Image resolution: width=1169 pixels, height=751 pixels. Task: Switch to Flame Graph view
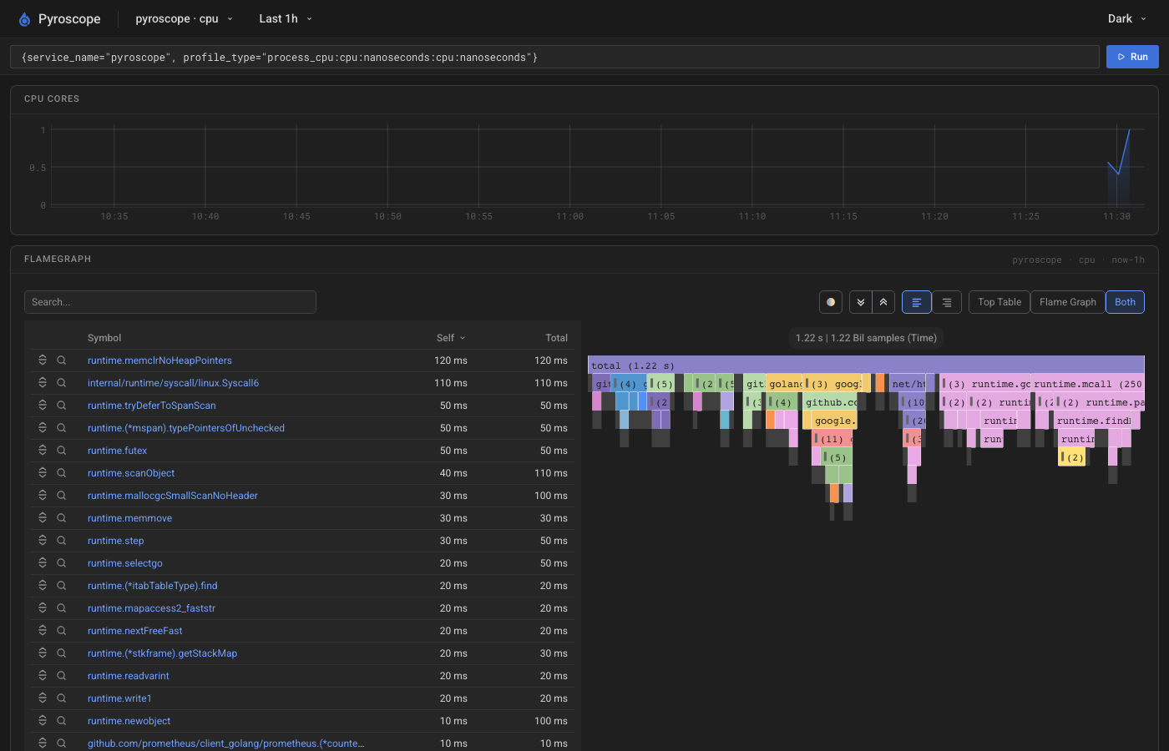pyautogui.click(x=1068, y=302)
